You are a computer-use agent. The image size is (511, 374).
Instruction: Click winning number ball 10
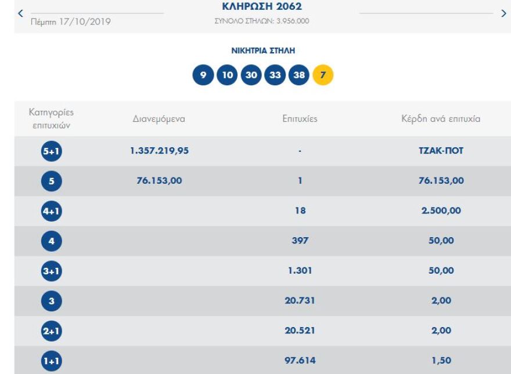tap(227, 75)
